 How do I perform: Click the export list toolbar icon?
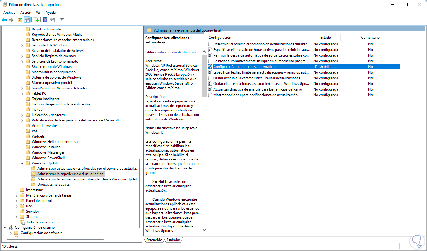pos(36,20)
